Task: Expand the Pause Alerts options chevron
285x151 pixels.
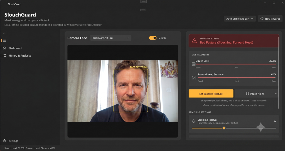Action: pos(276,94)
